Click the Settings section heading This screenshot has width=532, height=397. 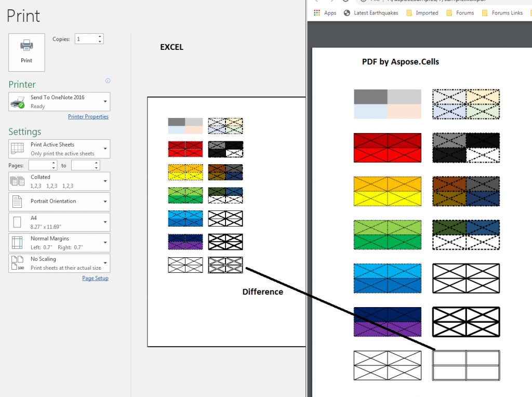(25, 131)
